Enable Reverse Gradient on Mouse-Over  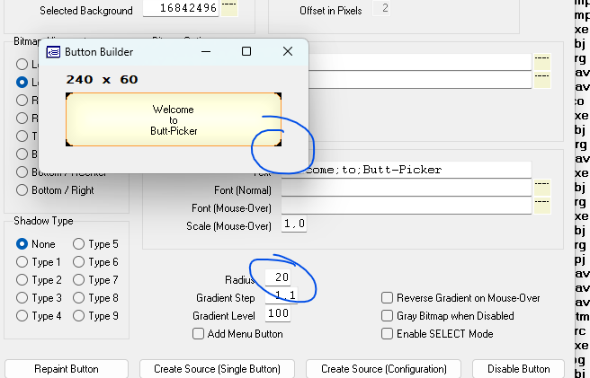[x=388, y=298]
